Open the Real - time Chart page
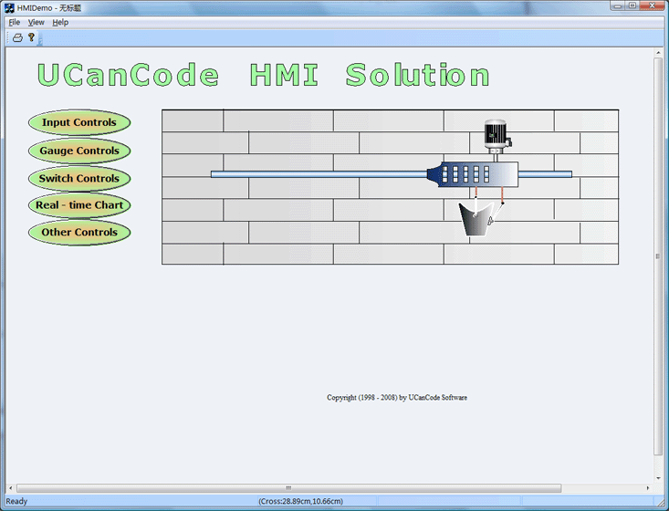669x511 pixels. [x=79, y=205]
